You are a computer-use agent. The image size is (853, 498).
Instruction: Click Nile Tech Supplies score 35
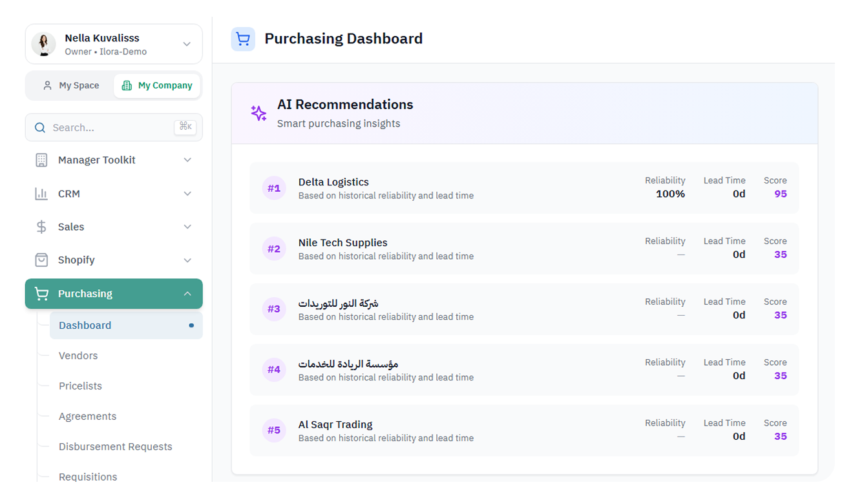[781, 254]
